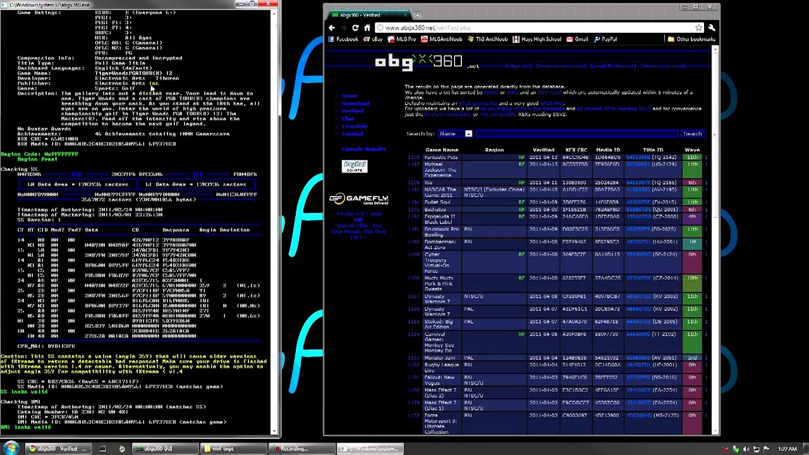809x455 pixels.
Task: Click the Title ID column header
Action: (x=653, y=150)
